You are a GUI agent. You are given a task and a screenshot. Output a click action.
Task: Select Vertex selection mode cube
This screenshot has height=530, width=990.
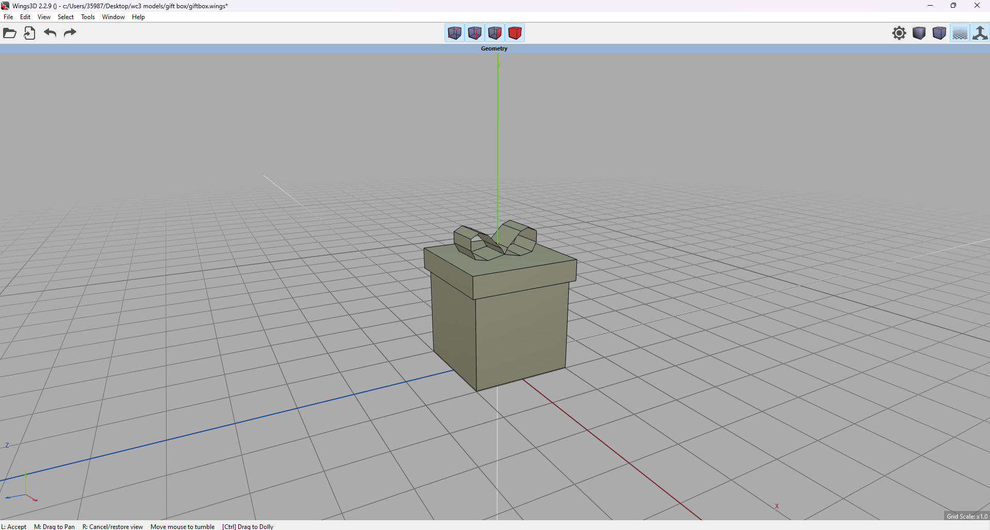[x=455, y=33]
